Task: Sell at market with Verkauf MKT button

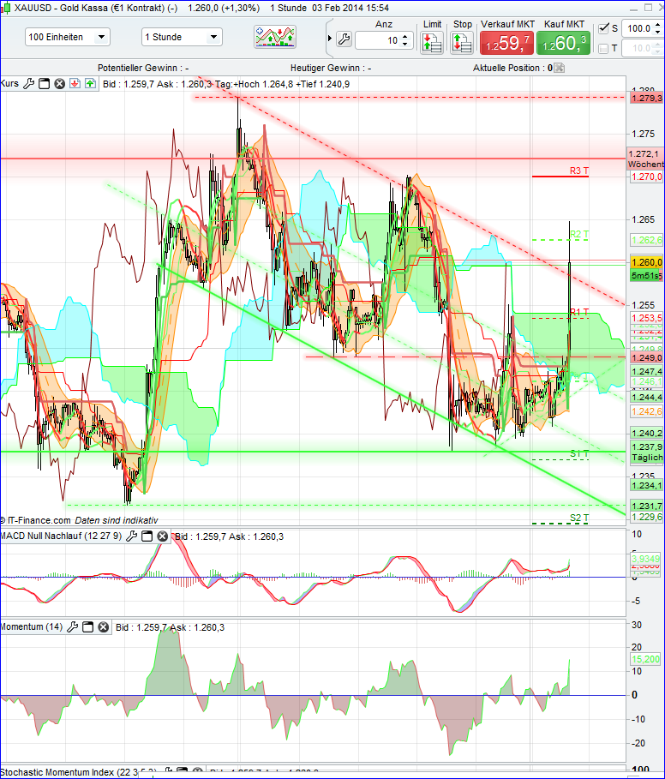Action: pos(507,43)
